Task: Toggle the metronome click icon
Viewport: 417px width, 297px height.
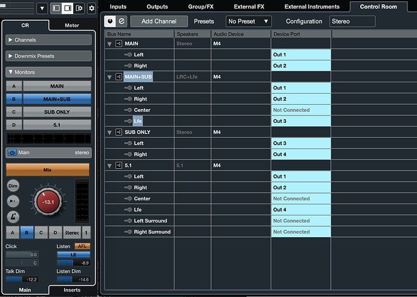Action: 13,217
